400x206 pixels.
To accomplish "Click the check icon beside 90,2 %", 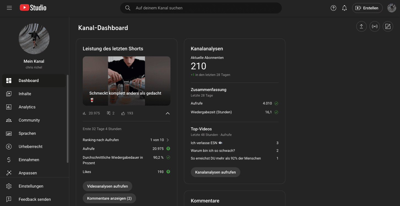I will click(x=168, y=157).
